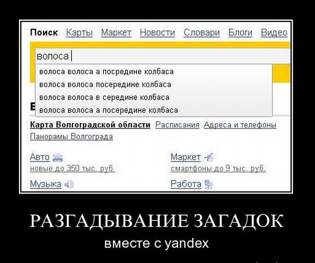Viewport: 315px width, 263px height.
Task: Open the Авто service link
Action: (x=40, y=157)
